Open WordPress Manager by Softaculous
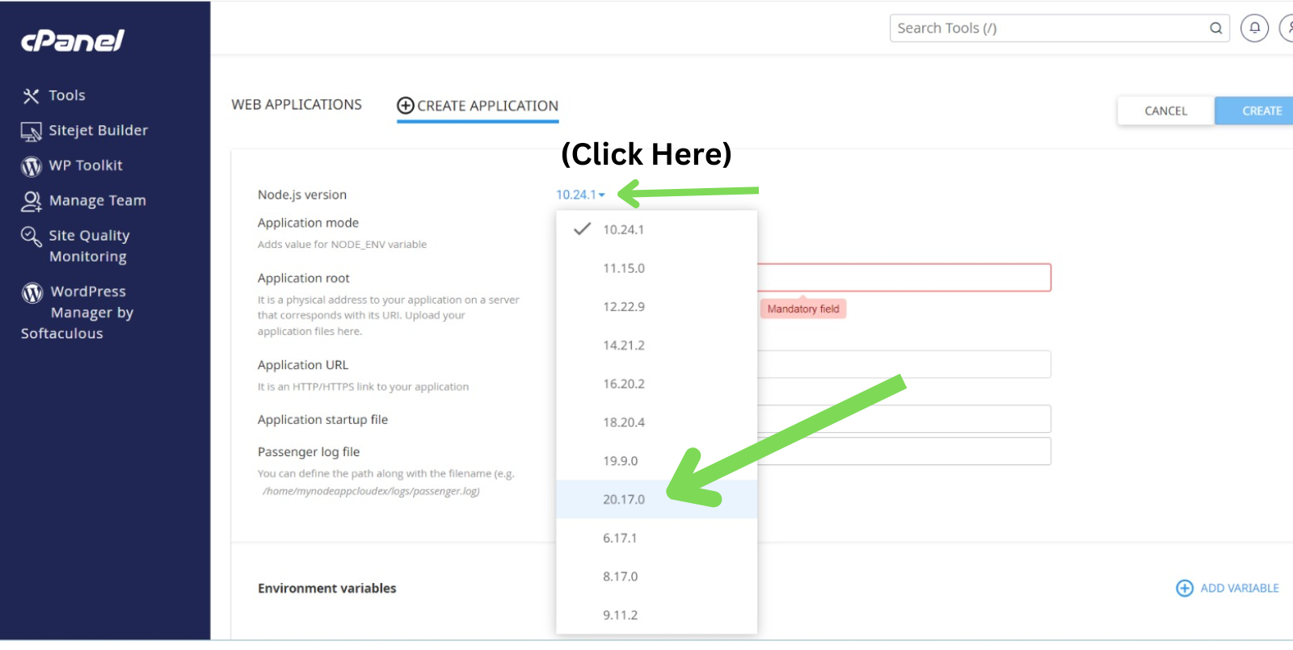Viewport: 1293px width, 650px height. pyautogui.click(x=77, y=312)
